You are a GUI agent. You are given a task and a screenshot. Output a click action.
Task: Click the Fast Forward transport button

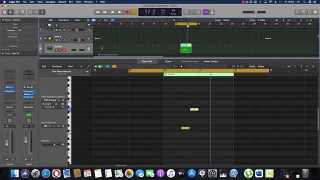coord(105,12)
